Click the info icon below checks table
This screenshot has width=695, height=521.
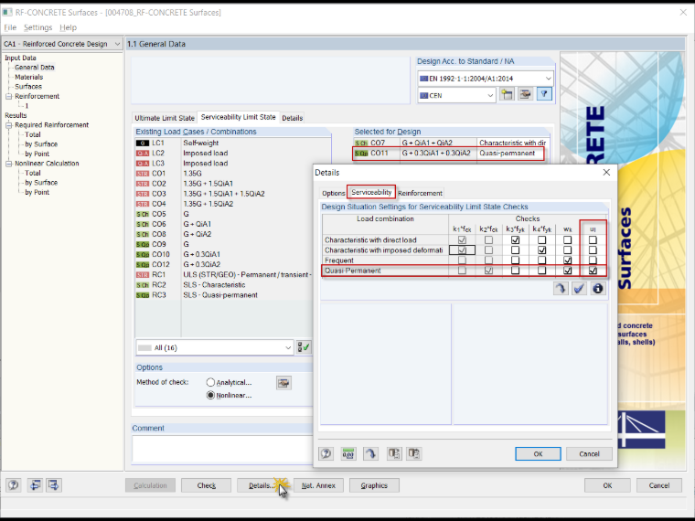597,289
